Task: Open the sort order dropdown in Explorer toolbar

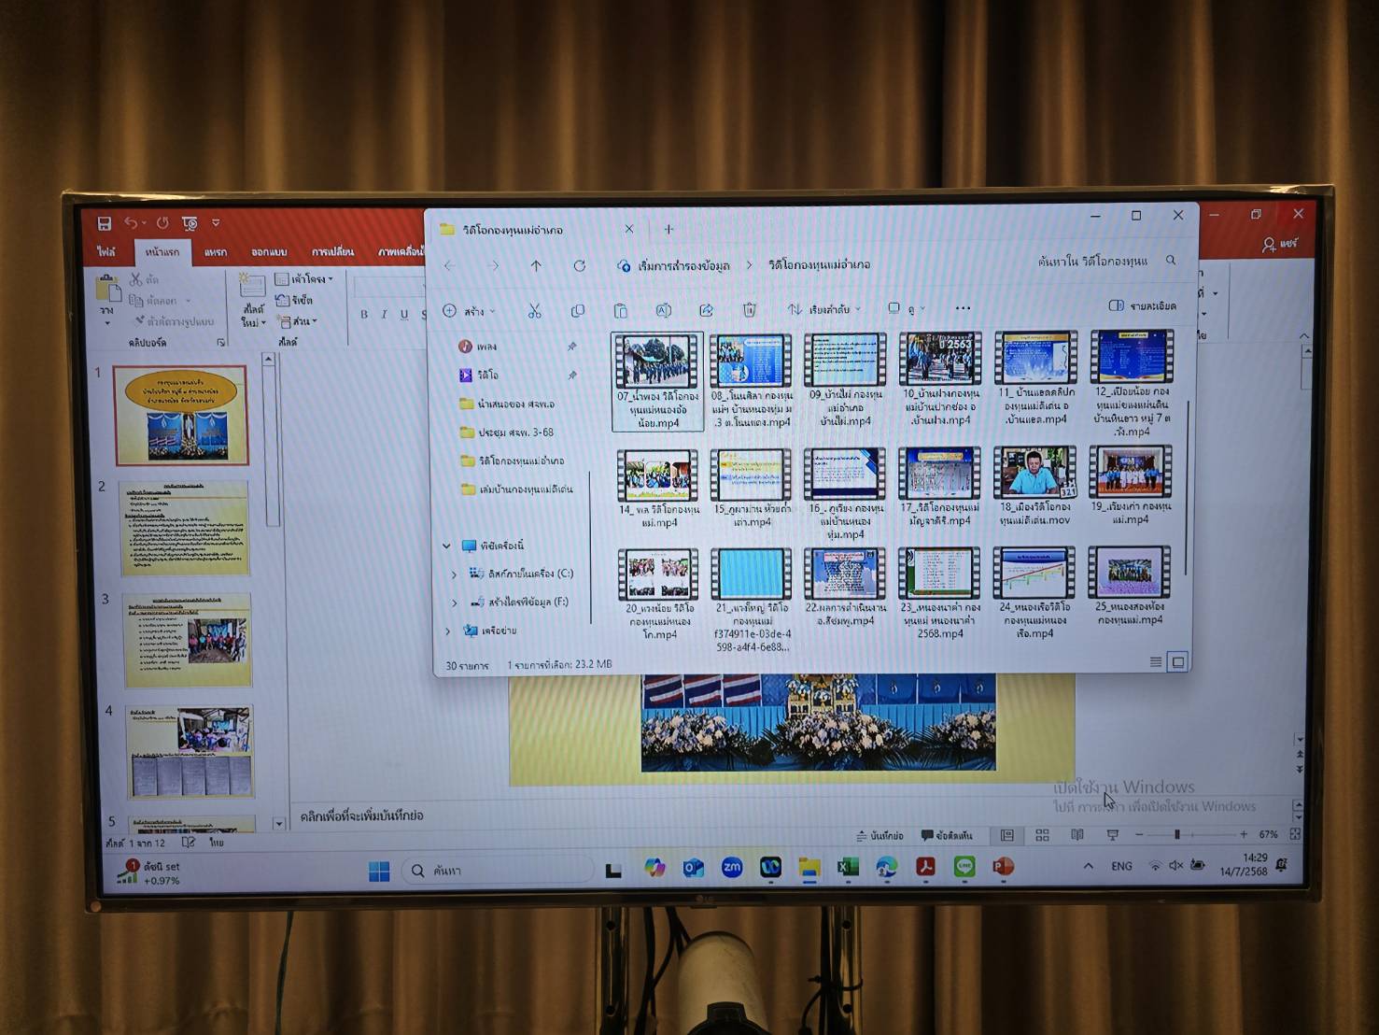Action: 823,309
